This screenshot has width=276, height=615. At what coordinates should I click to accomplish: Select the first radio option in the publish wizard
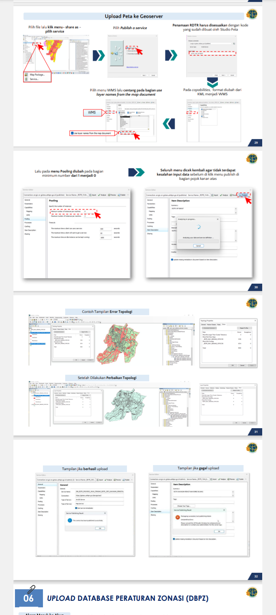(127, 48)
